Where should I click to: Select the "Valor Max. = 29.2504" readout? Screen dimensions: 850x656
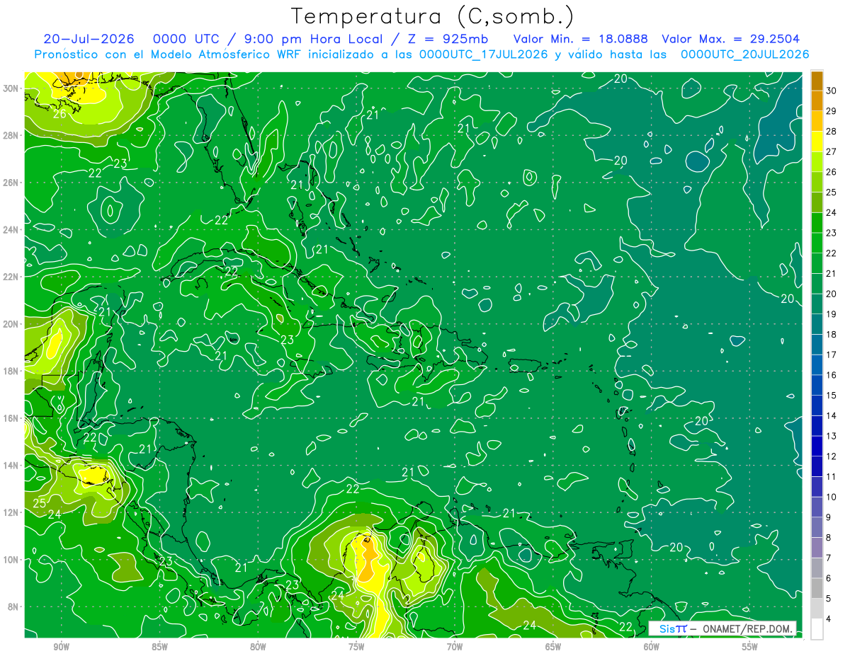pyautogui.click(x=730, y=39)
